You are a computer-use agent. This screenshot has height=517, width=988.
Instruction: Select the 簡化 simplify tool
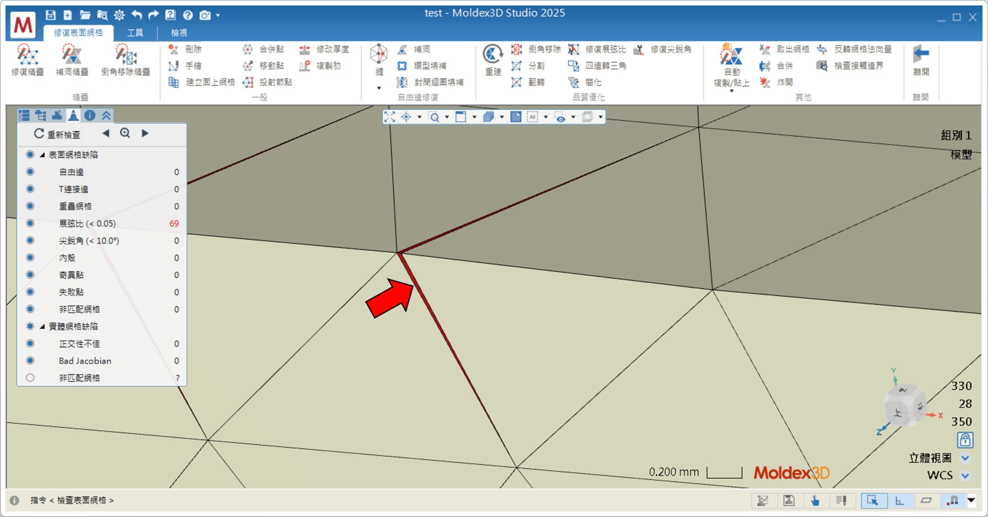(x=584, y=82)
